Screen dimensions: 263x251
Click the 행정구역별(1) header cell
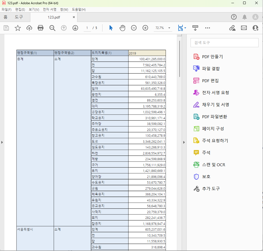pyautogui.click(x=35, y=53)
